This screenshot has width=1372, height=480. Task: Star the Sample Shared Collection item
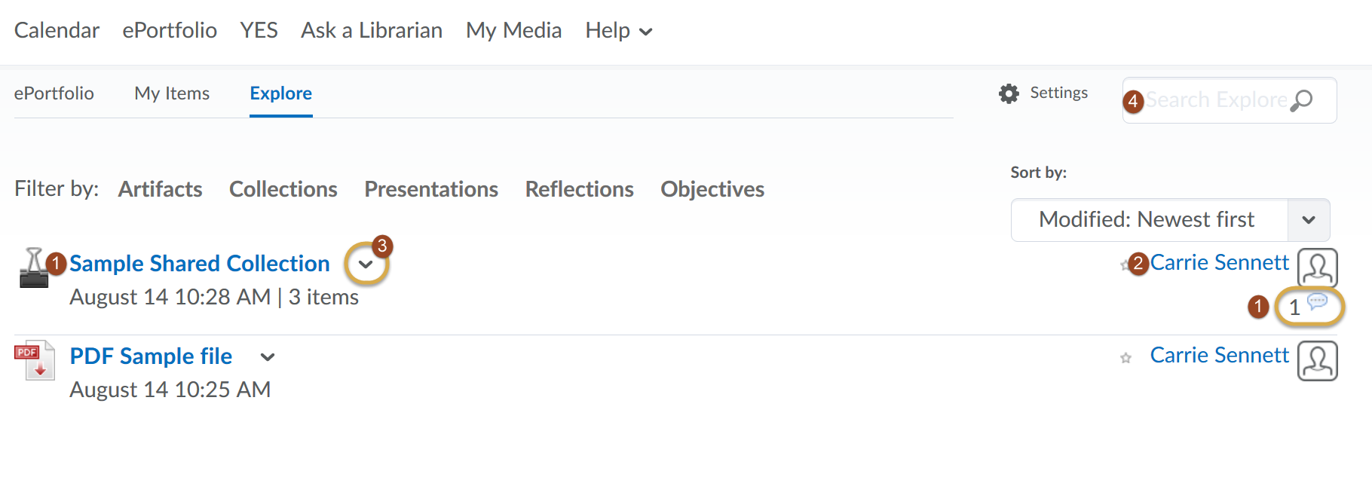(1125, 265)
